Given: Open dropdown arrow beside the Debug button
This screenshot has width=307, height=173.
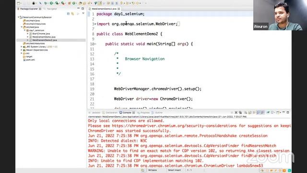Looking at the screenshot, I should 48,3.
